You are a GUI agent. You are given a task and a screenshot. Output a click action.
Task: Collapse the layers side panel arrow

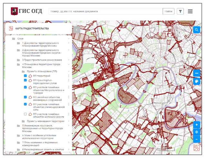pyautogui.click(x=76, y=30)
